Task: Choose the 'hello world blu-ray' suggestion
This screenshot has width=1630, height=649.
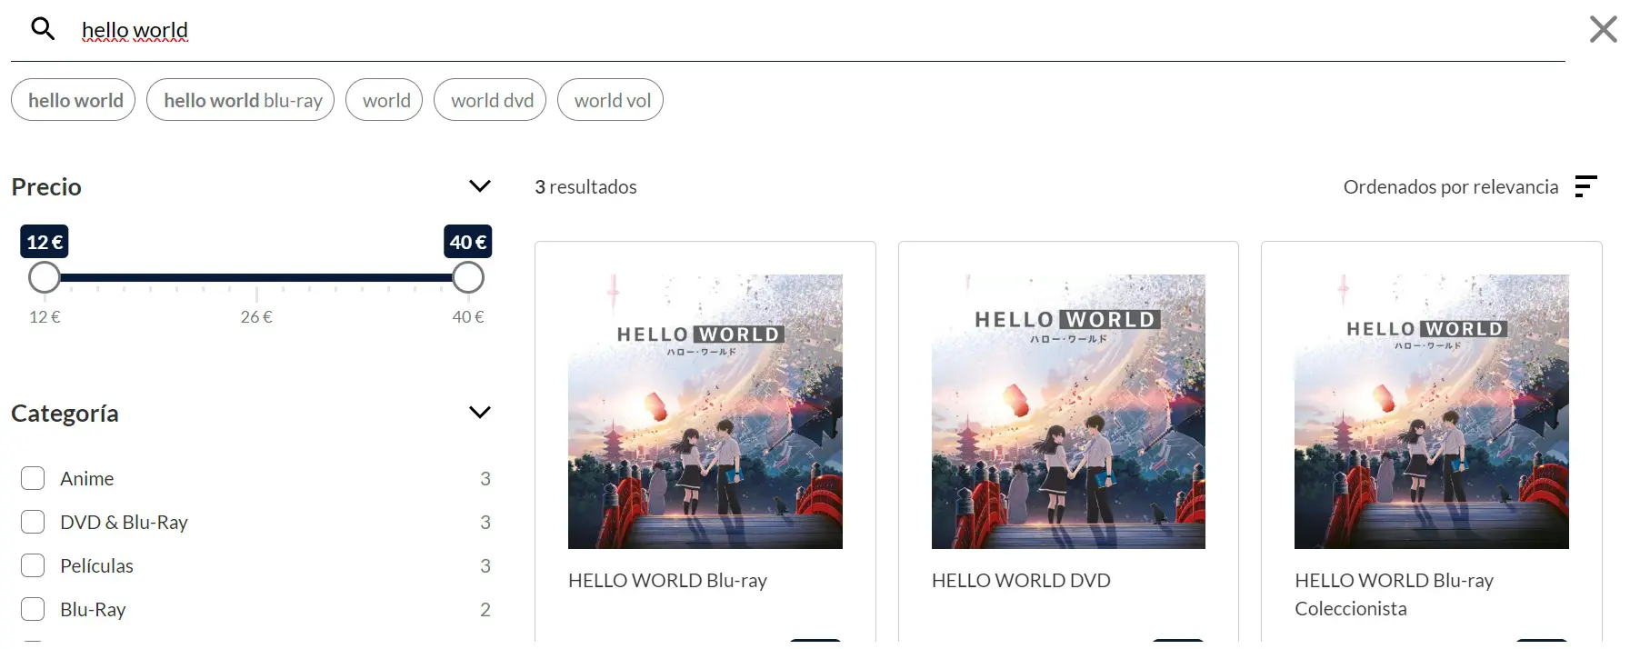Action: (241, 100)
